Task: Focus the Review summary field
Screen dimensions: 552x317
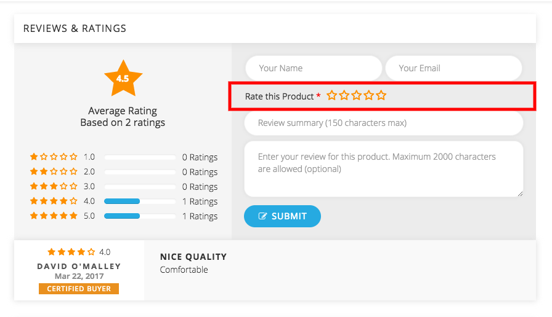Action: click(x=384, y=123)
